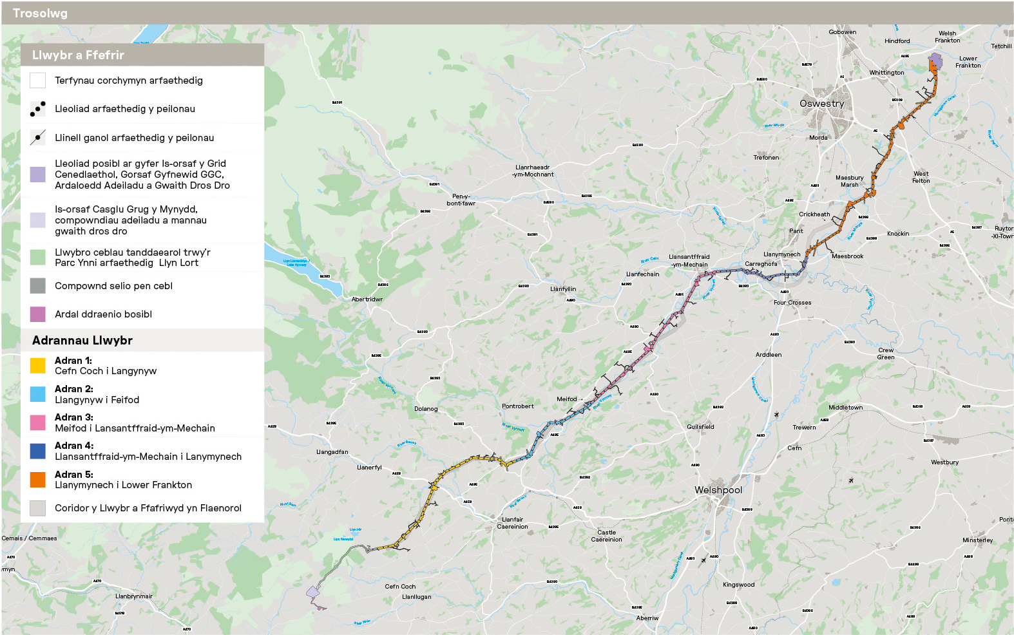Click 'Terfynau corchymyn arfaethedig' legend text

click(129, 81)
